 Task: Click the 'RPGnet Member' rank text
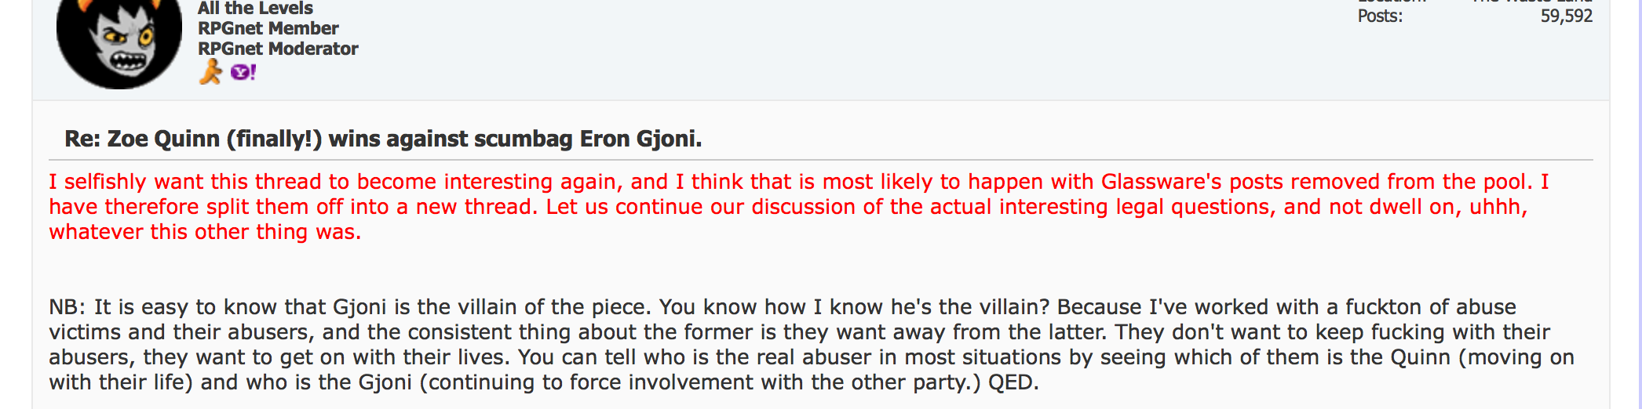coord(268,28)
